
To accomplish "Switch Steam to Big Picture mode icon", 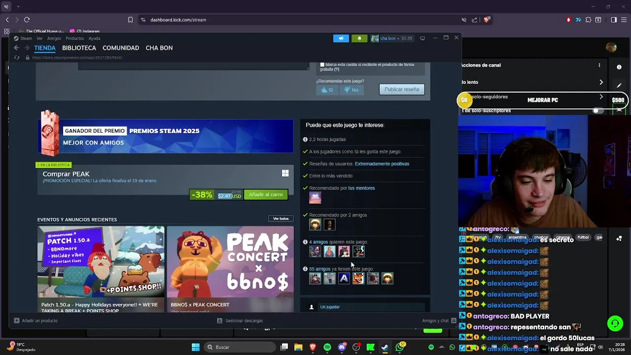I will pos(422,38).
